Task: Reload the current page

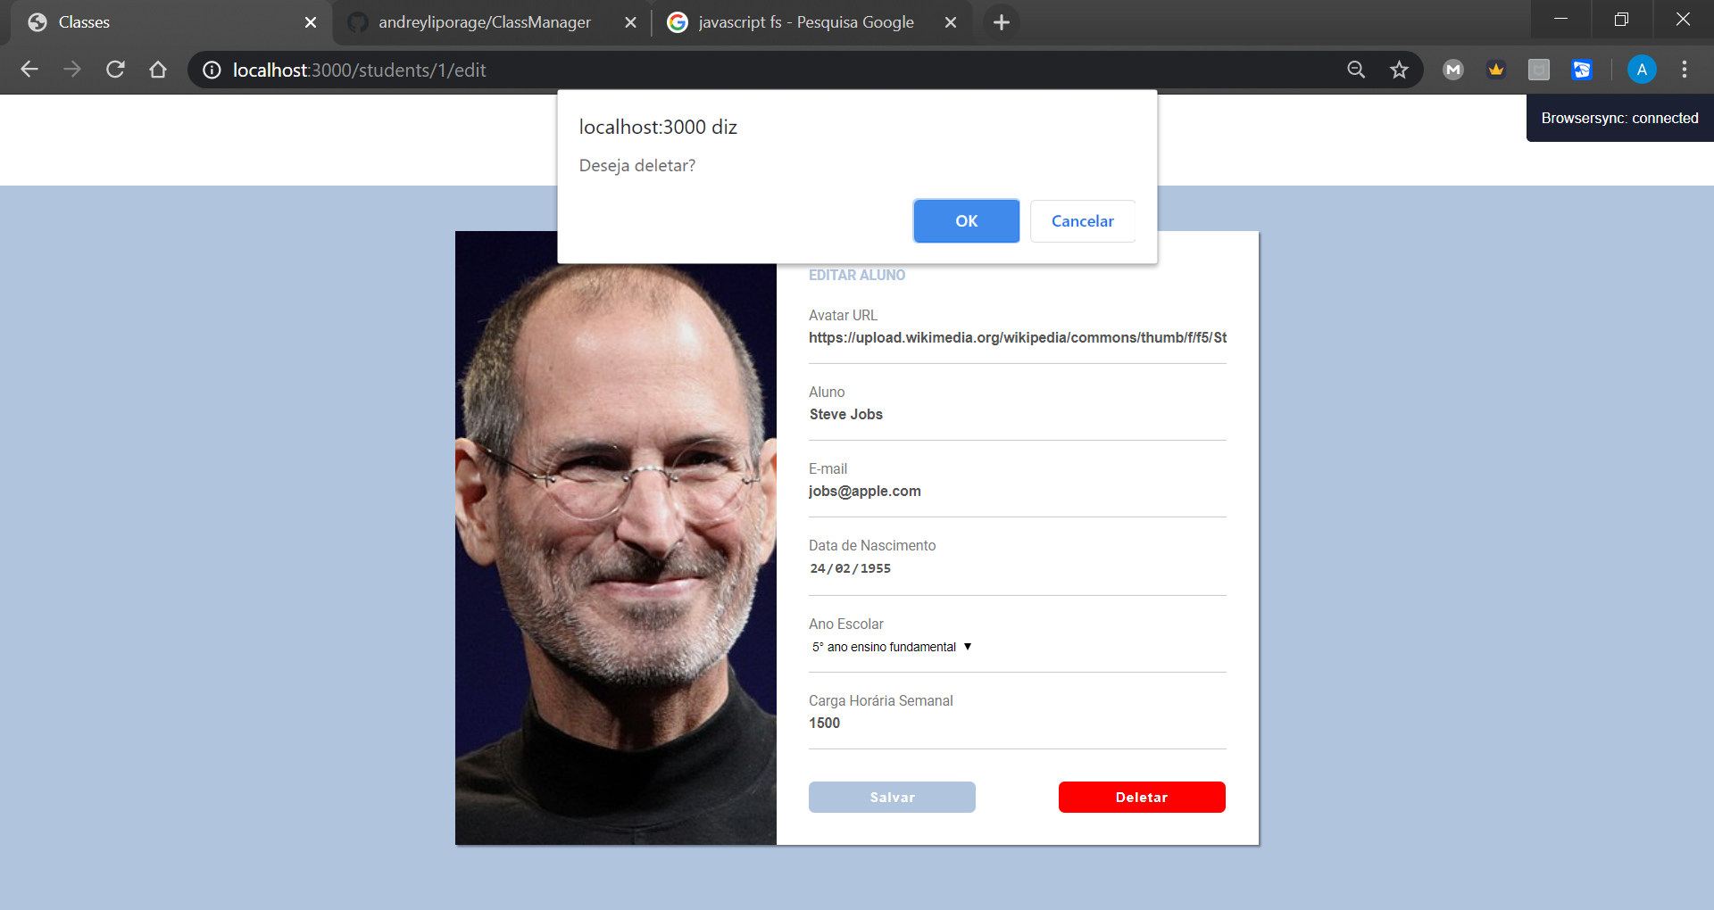Action: coord(115,69)
